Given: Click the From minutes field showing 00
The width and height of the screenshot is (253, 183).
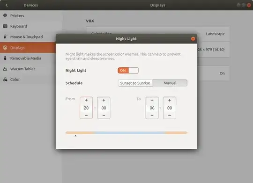Looking at the screenshot, I should tap(104, 108).
